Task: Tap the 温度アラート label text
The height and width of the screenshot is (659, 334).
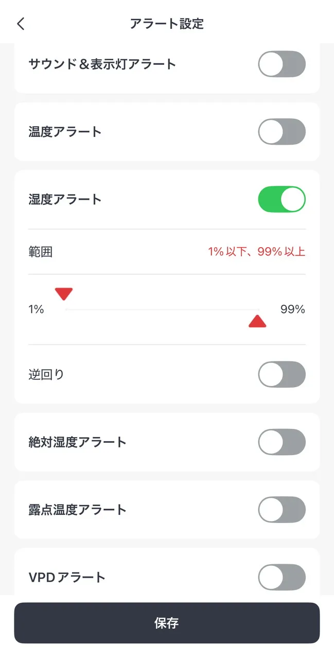Action: (65, 132)
